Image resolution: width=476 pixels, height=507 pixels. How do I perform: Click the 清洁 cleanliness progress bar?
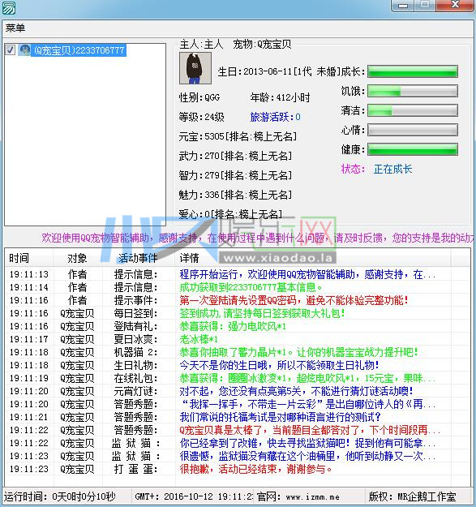click(x=413, y=110)
